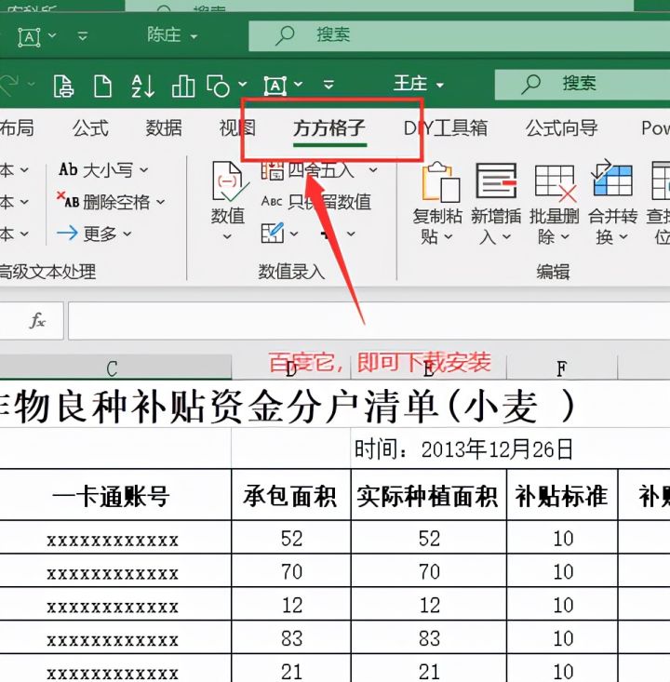This screenshot has height=682, width=670.
Task: Click the 合并转换 icon
Action: click(611, 179)
